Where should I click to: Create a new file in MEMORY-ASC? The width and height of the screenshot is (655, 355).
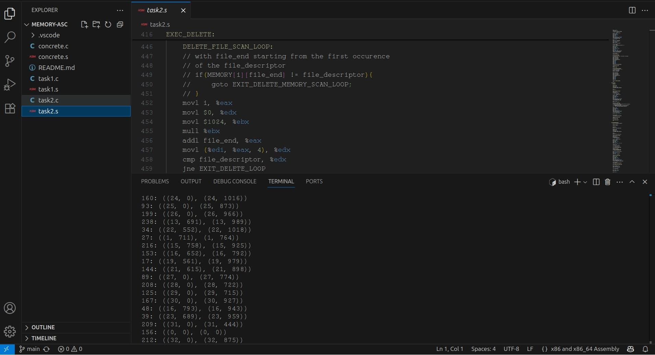tap(84, 24)
